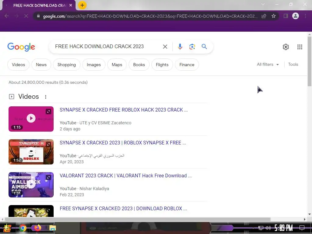
Task: Filter results by Flights
Action: (162, 65)
